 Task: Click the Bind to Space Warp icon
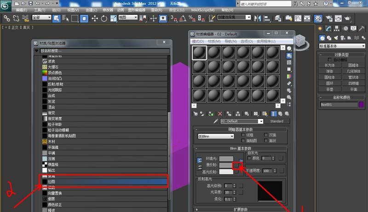tap(25, 18)
